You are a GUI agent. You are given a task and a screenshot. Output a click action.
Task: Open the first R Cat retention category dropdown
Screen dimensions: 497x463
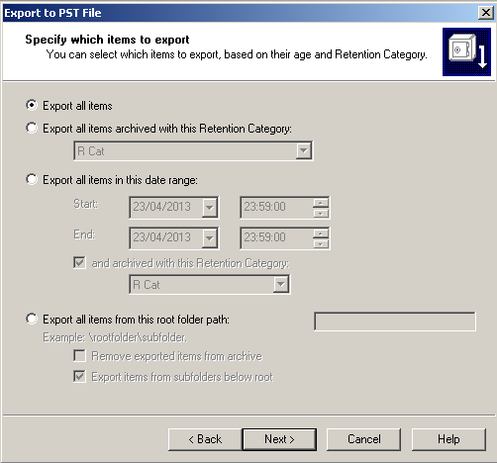point(304,151)
